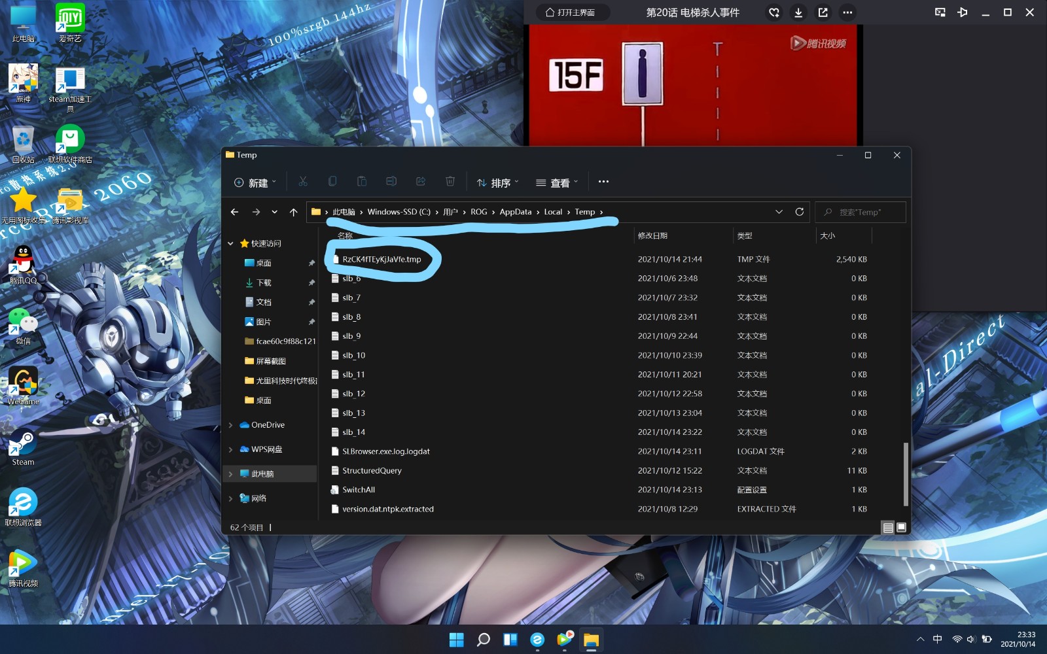The width and height of the screenshot is (1047, 654).
Task: Open the 查看 (View) dropdown
Action: [557, 182]
